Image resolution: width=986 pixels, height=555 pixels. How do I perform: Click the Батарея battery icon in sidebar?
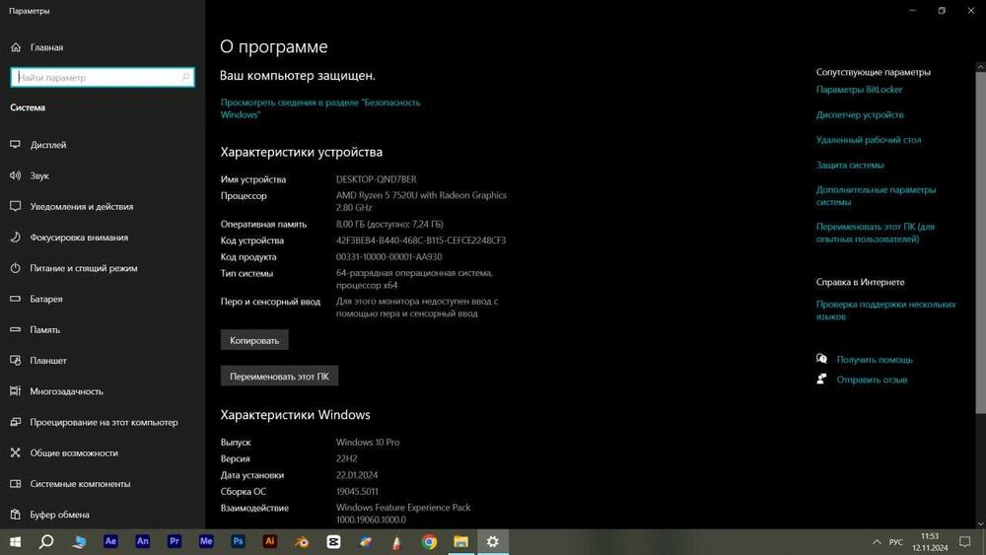pyautogui.click(x=16, y=299)
